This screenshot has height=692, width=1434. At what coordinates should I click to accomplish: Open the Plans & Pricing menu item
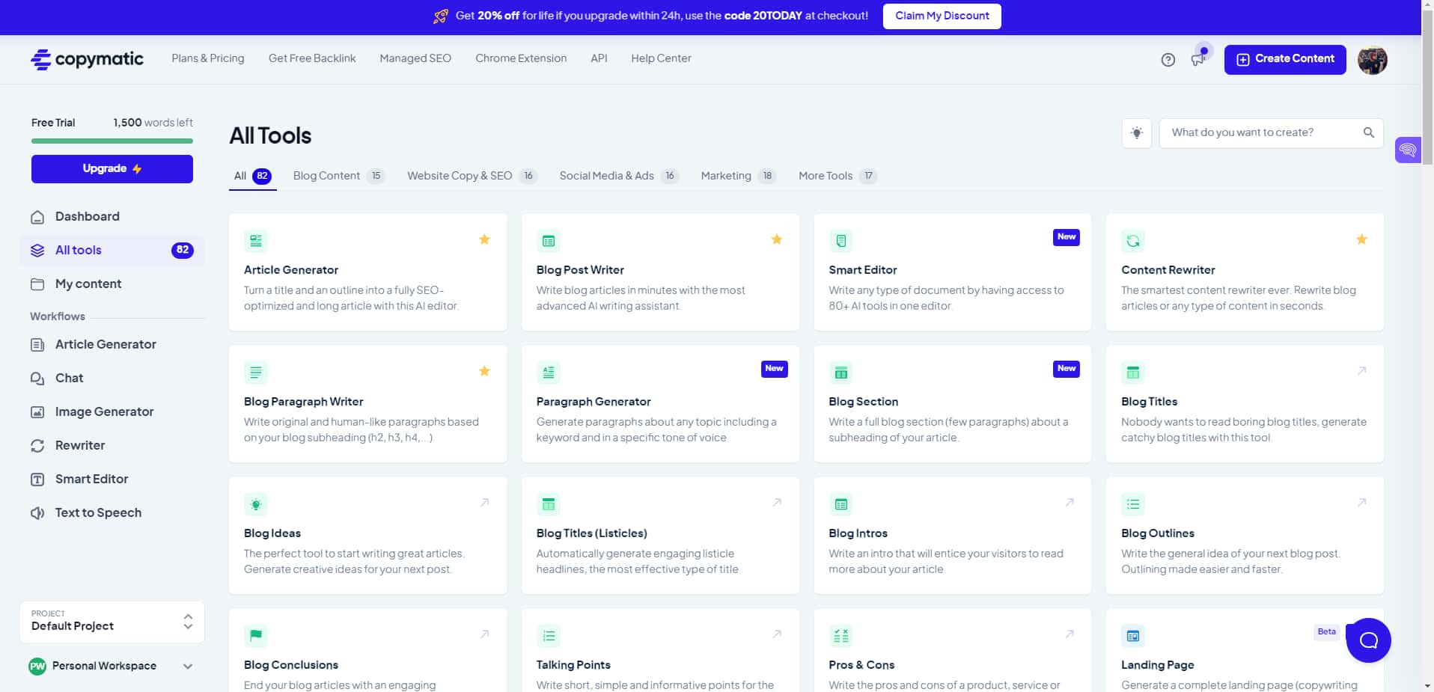(x=207, y=58)
